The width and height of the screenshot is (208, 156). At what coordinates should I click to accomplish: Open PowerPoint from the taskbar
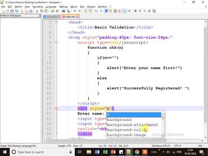[x=113, y=152]
